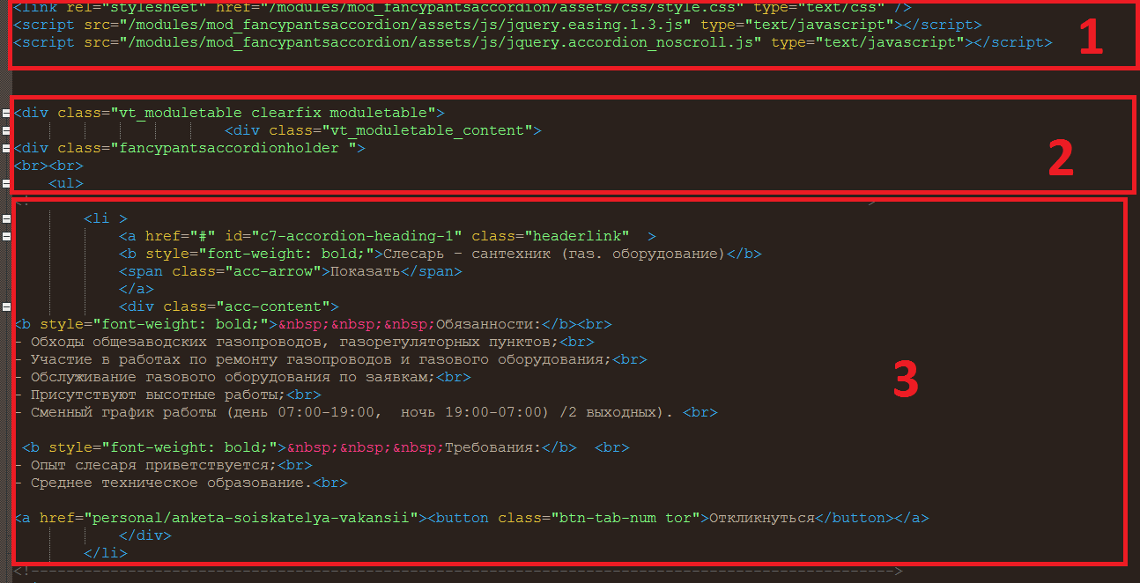This screenshot has height=583, width=1140.
Task: Click the line "Присутствуют высотные работы"
Action: click(x=167, y=395)
